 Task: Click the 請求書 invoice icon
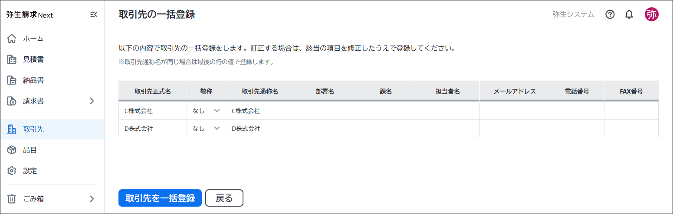point(12,101)
